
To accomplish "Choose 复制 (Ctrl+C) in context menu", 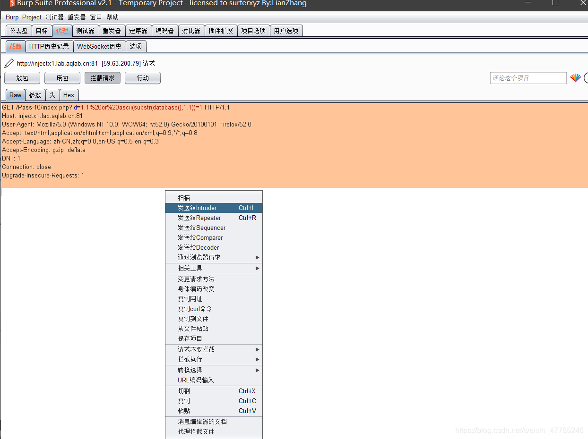I will pyautogui.click(x=214, y=401).
